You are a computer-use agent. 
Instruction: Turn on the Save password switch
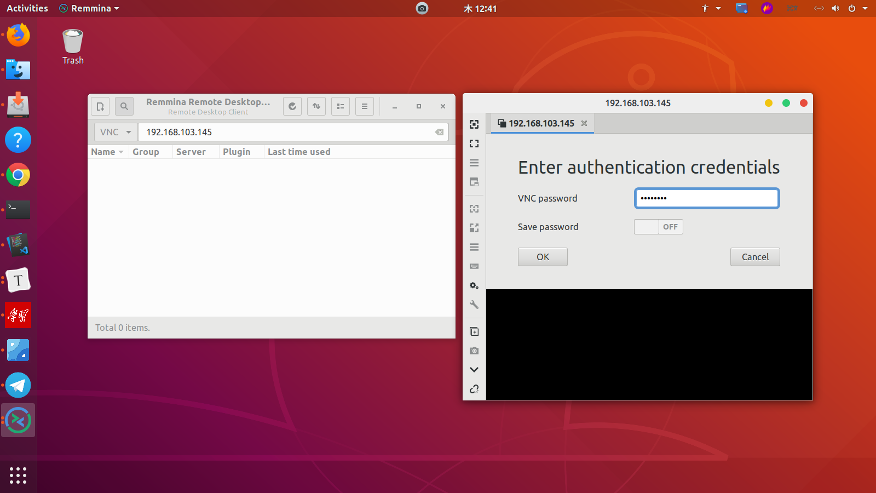tap(659, 227)
